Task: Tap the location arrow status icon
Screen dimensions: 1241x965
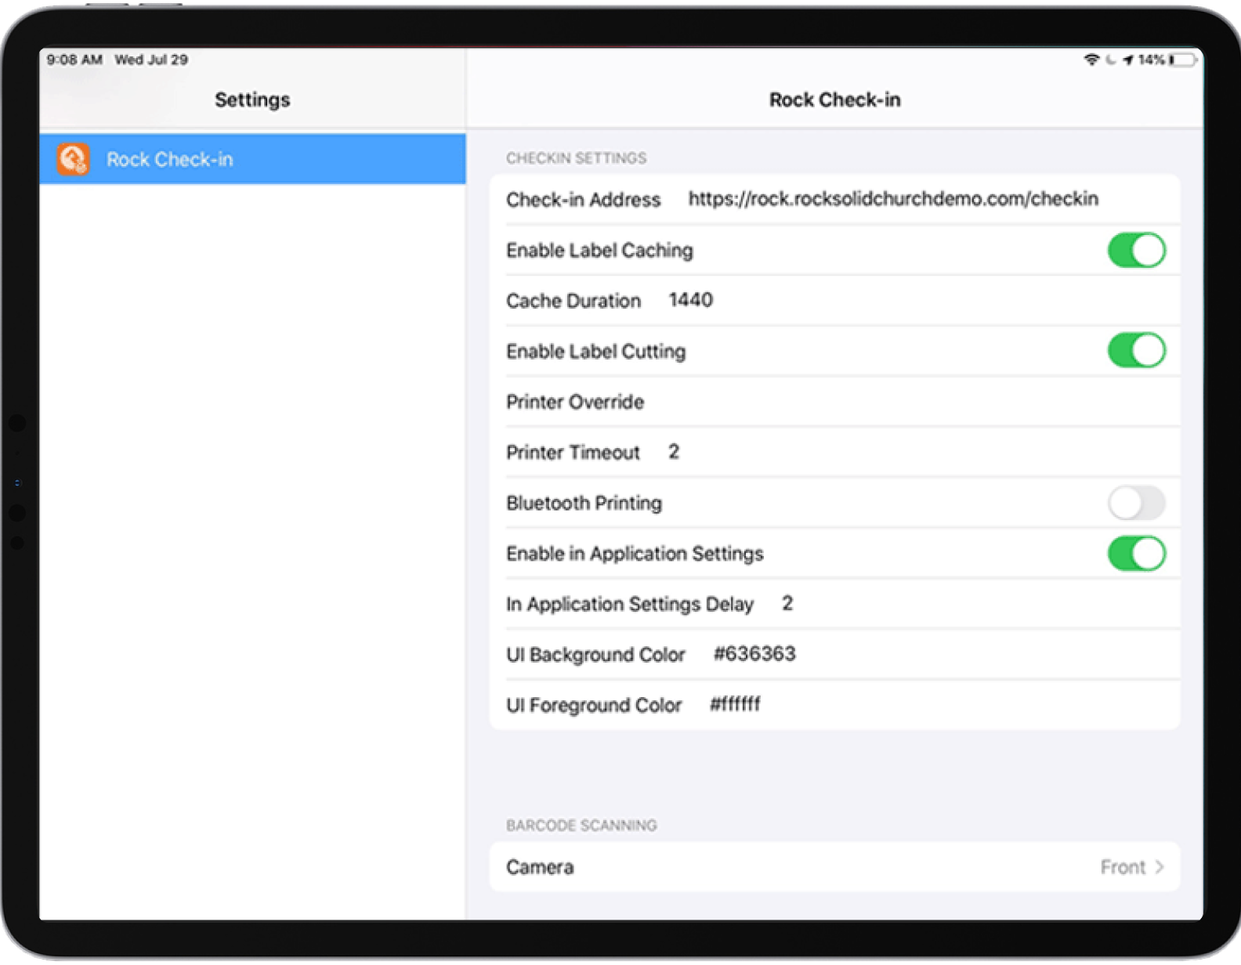Action: click(x=1127, y=60)
